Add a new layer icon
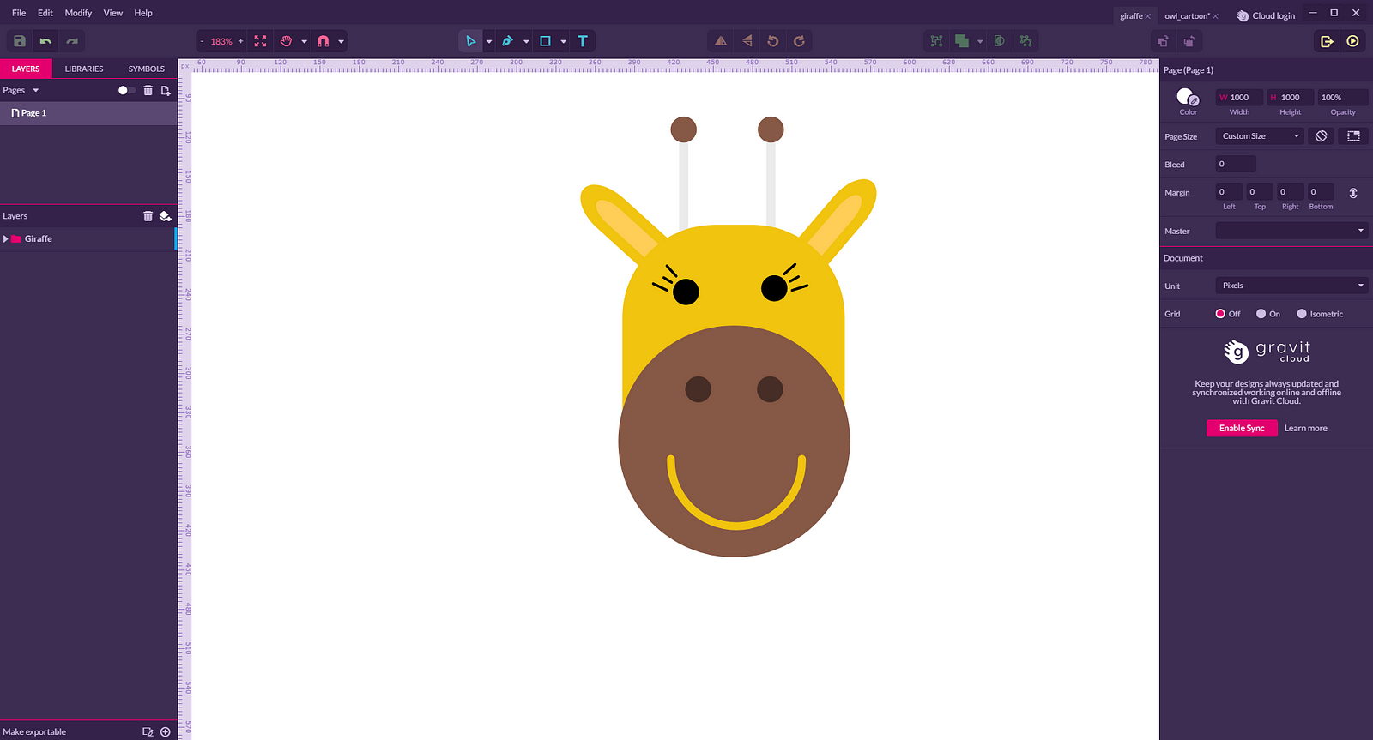Image resolution: width=1373 pixels, height=740 pixels. click(165, 216)
